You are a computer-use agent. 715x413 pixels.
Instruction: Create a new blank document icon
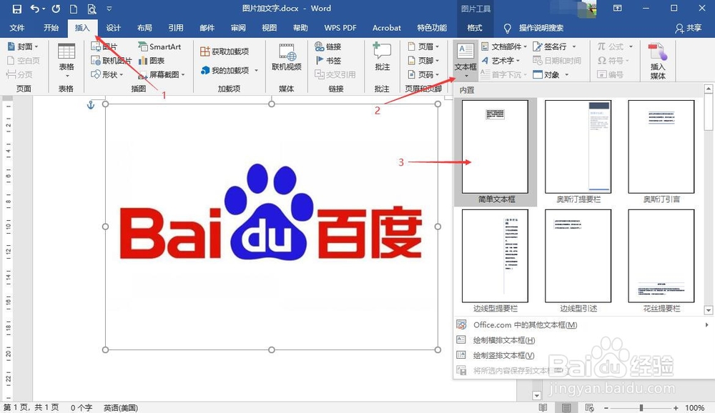[x=74, y=9]
